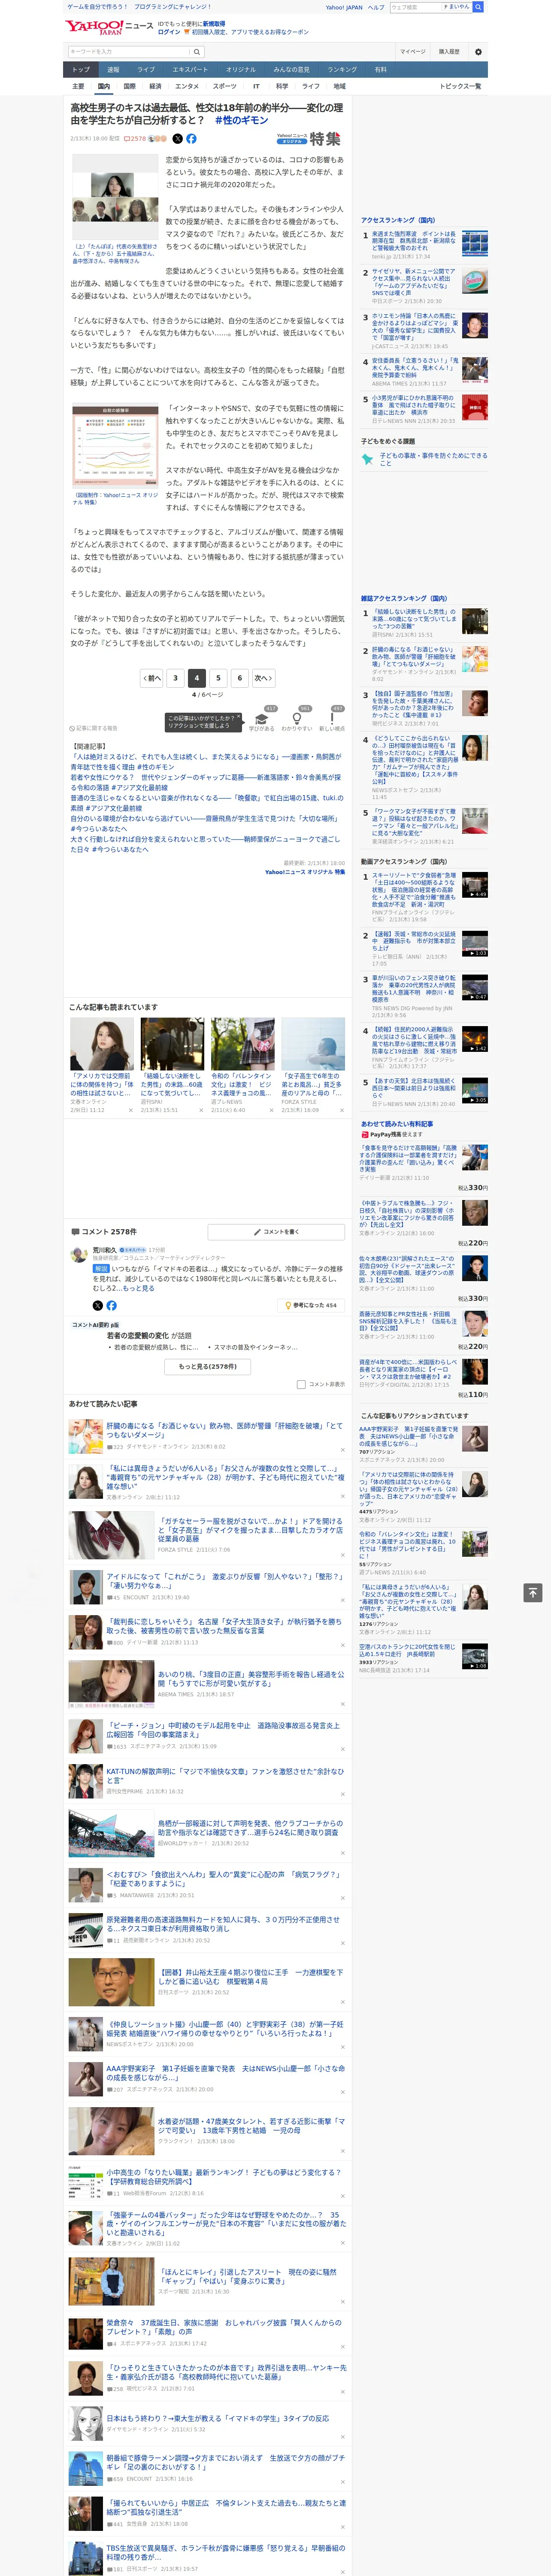Viewport: 551px width, 2576px height.
Task: Focus the ウェブ検索 input field
Action: click(416, 7)
